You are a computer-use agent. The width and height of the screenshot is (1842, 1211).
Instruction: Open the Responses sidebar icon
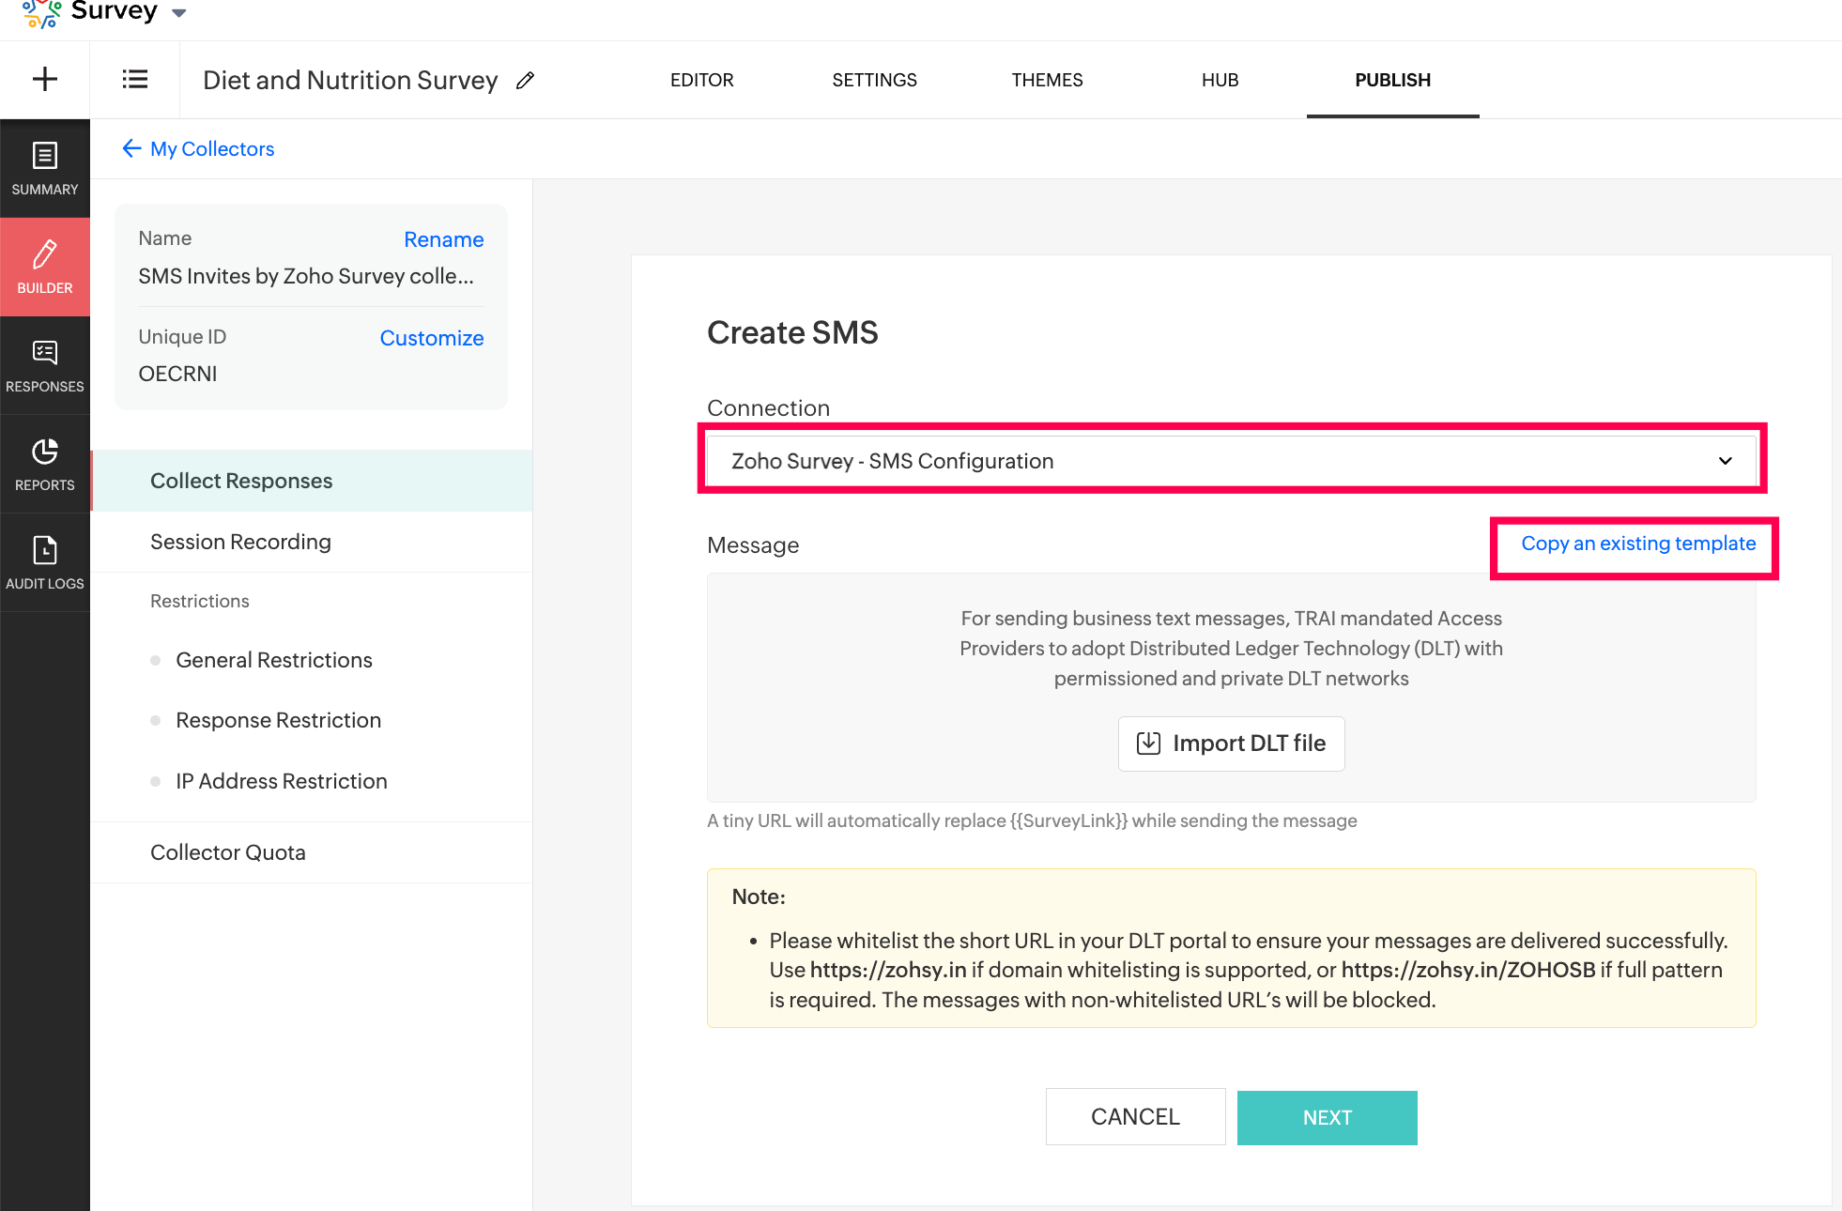(45, 366)
